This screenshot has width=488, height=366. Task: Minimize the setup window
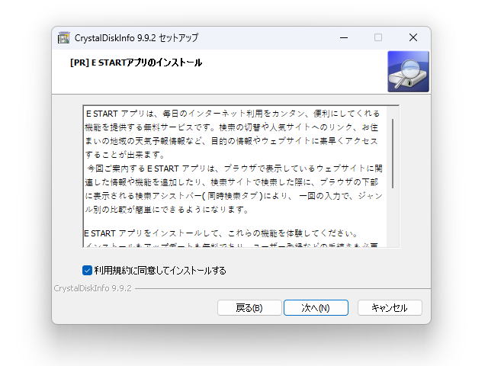click(344, 37)
